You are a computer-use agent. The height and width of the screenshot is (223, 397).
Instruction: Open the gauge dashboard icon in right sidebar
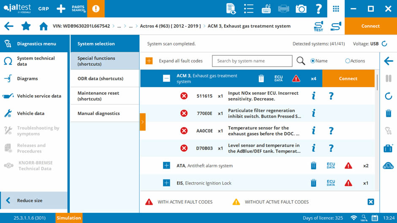(x=388, y=166)
